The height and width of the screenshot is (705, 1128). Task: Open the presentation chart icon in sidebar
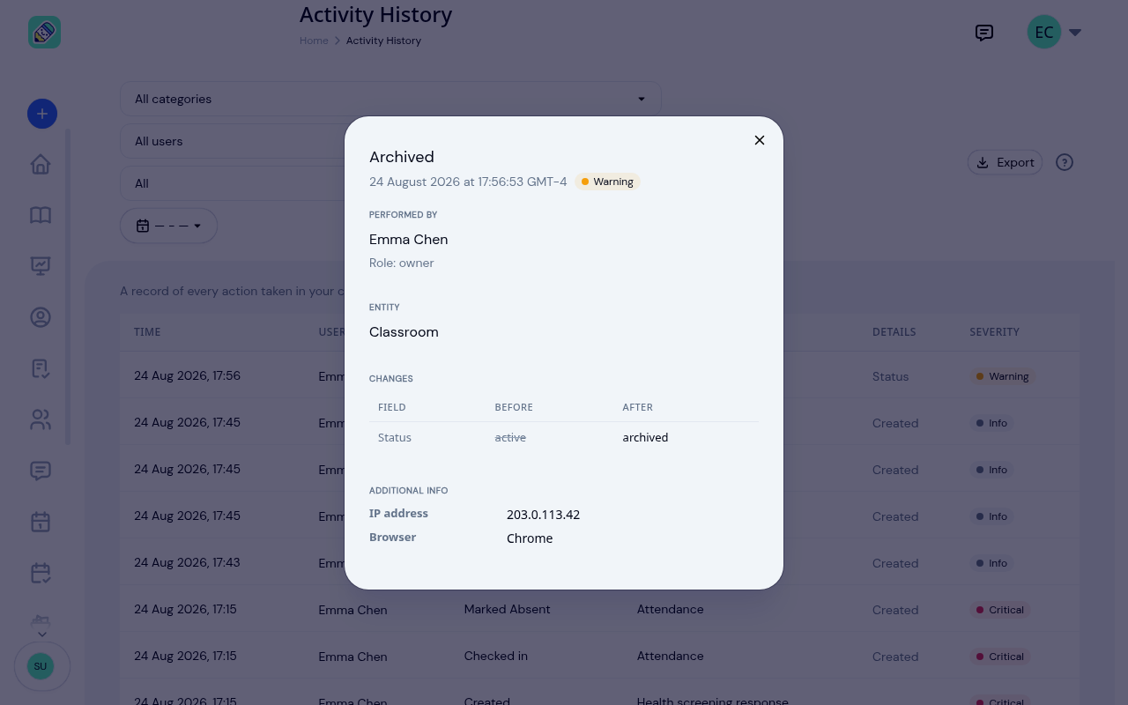41,266
